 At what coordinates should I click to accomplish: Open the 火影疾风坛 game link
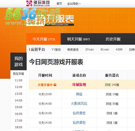tap(79, 104)
